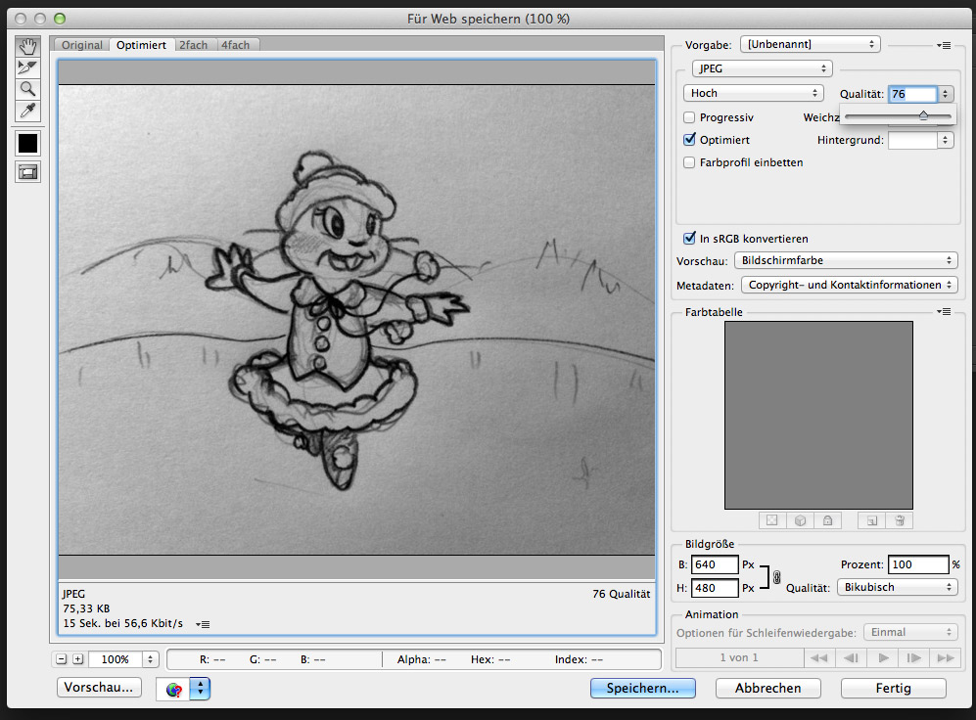This screenshot has height=720, width=976.
Task: Click the black eyedropper color swatch
Action: pos(27,143)
